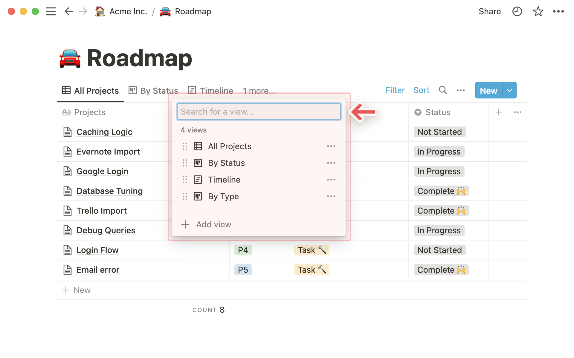Open options for the By Status view
The image size is (574, 358).
pos(331,163)
